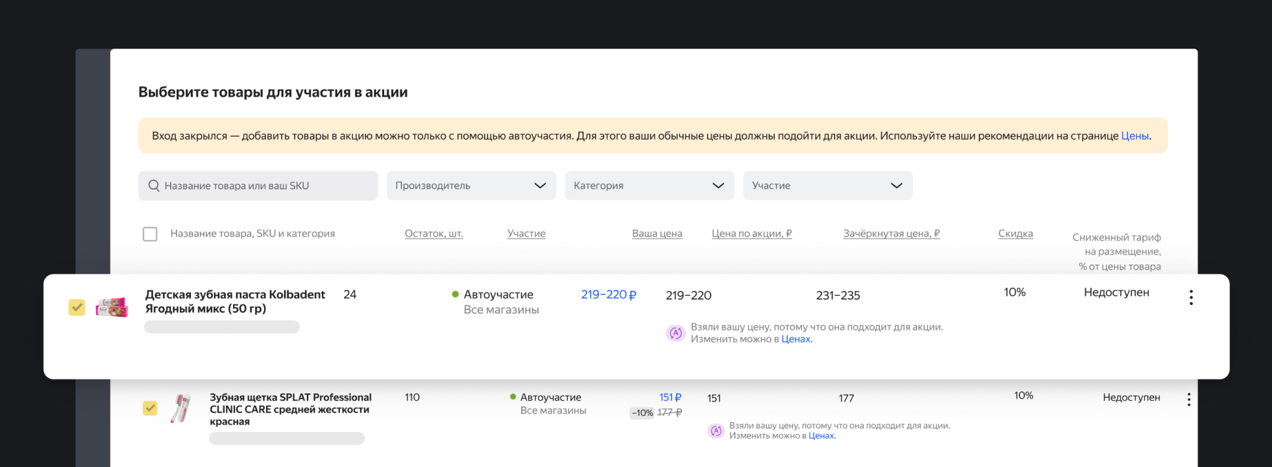
Task: Expand the Категория dropdown
Action: coord(650,186)
